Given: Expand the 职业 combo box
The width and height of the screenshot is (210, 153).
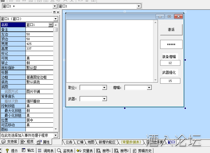Looking at the screenshot, I should click(104, 88).
